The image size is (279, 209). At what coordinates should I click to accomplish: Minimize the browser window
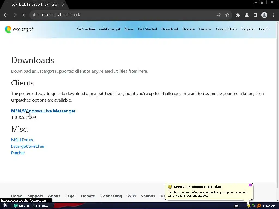(x=256, y=2)
